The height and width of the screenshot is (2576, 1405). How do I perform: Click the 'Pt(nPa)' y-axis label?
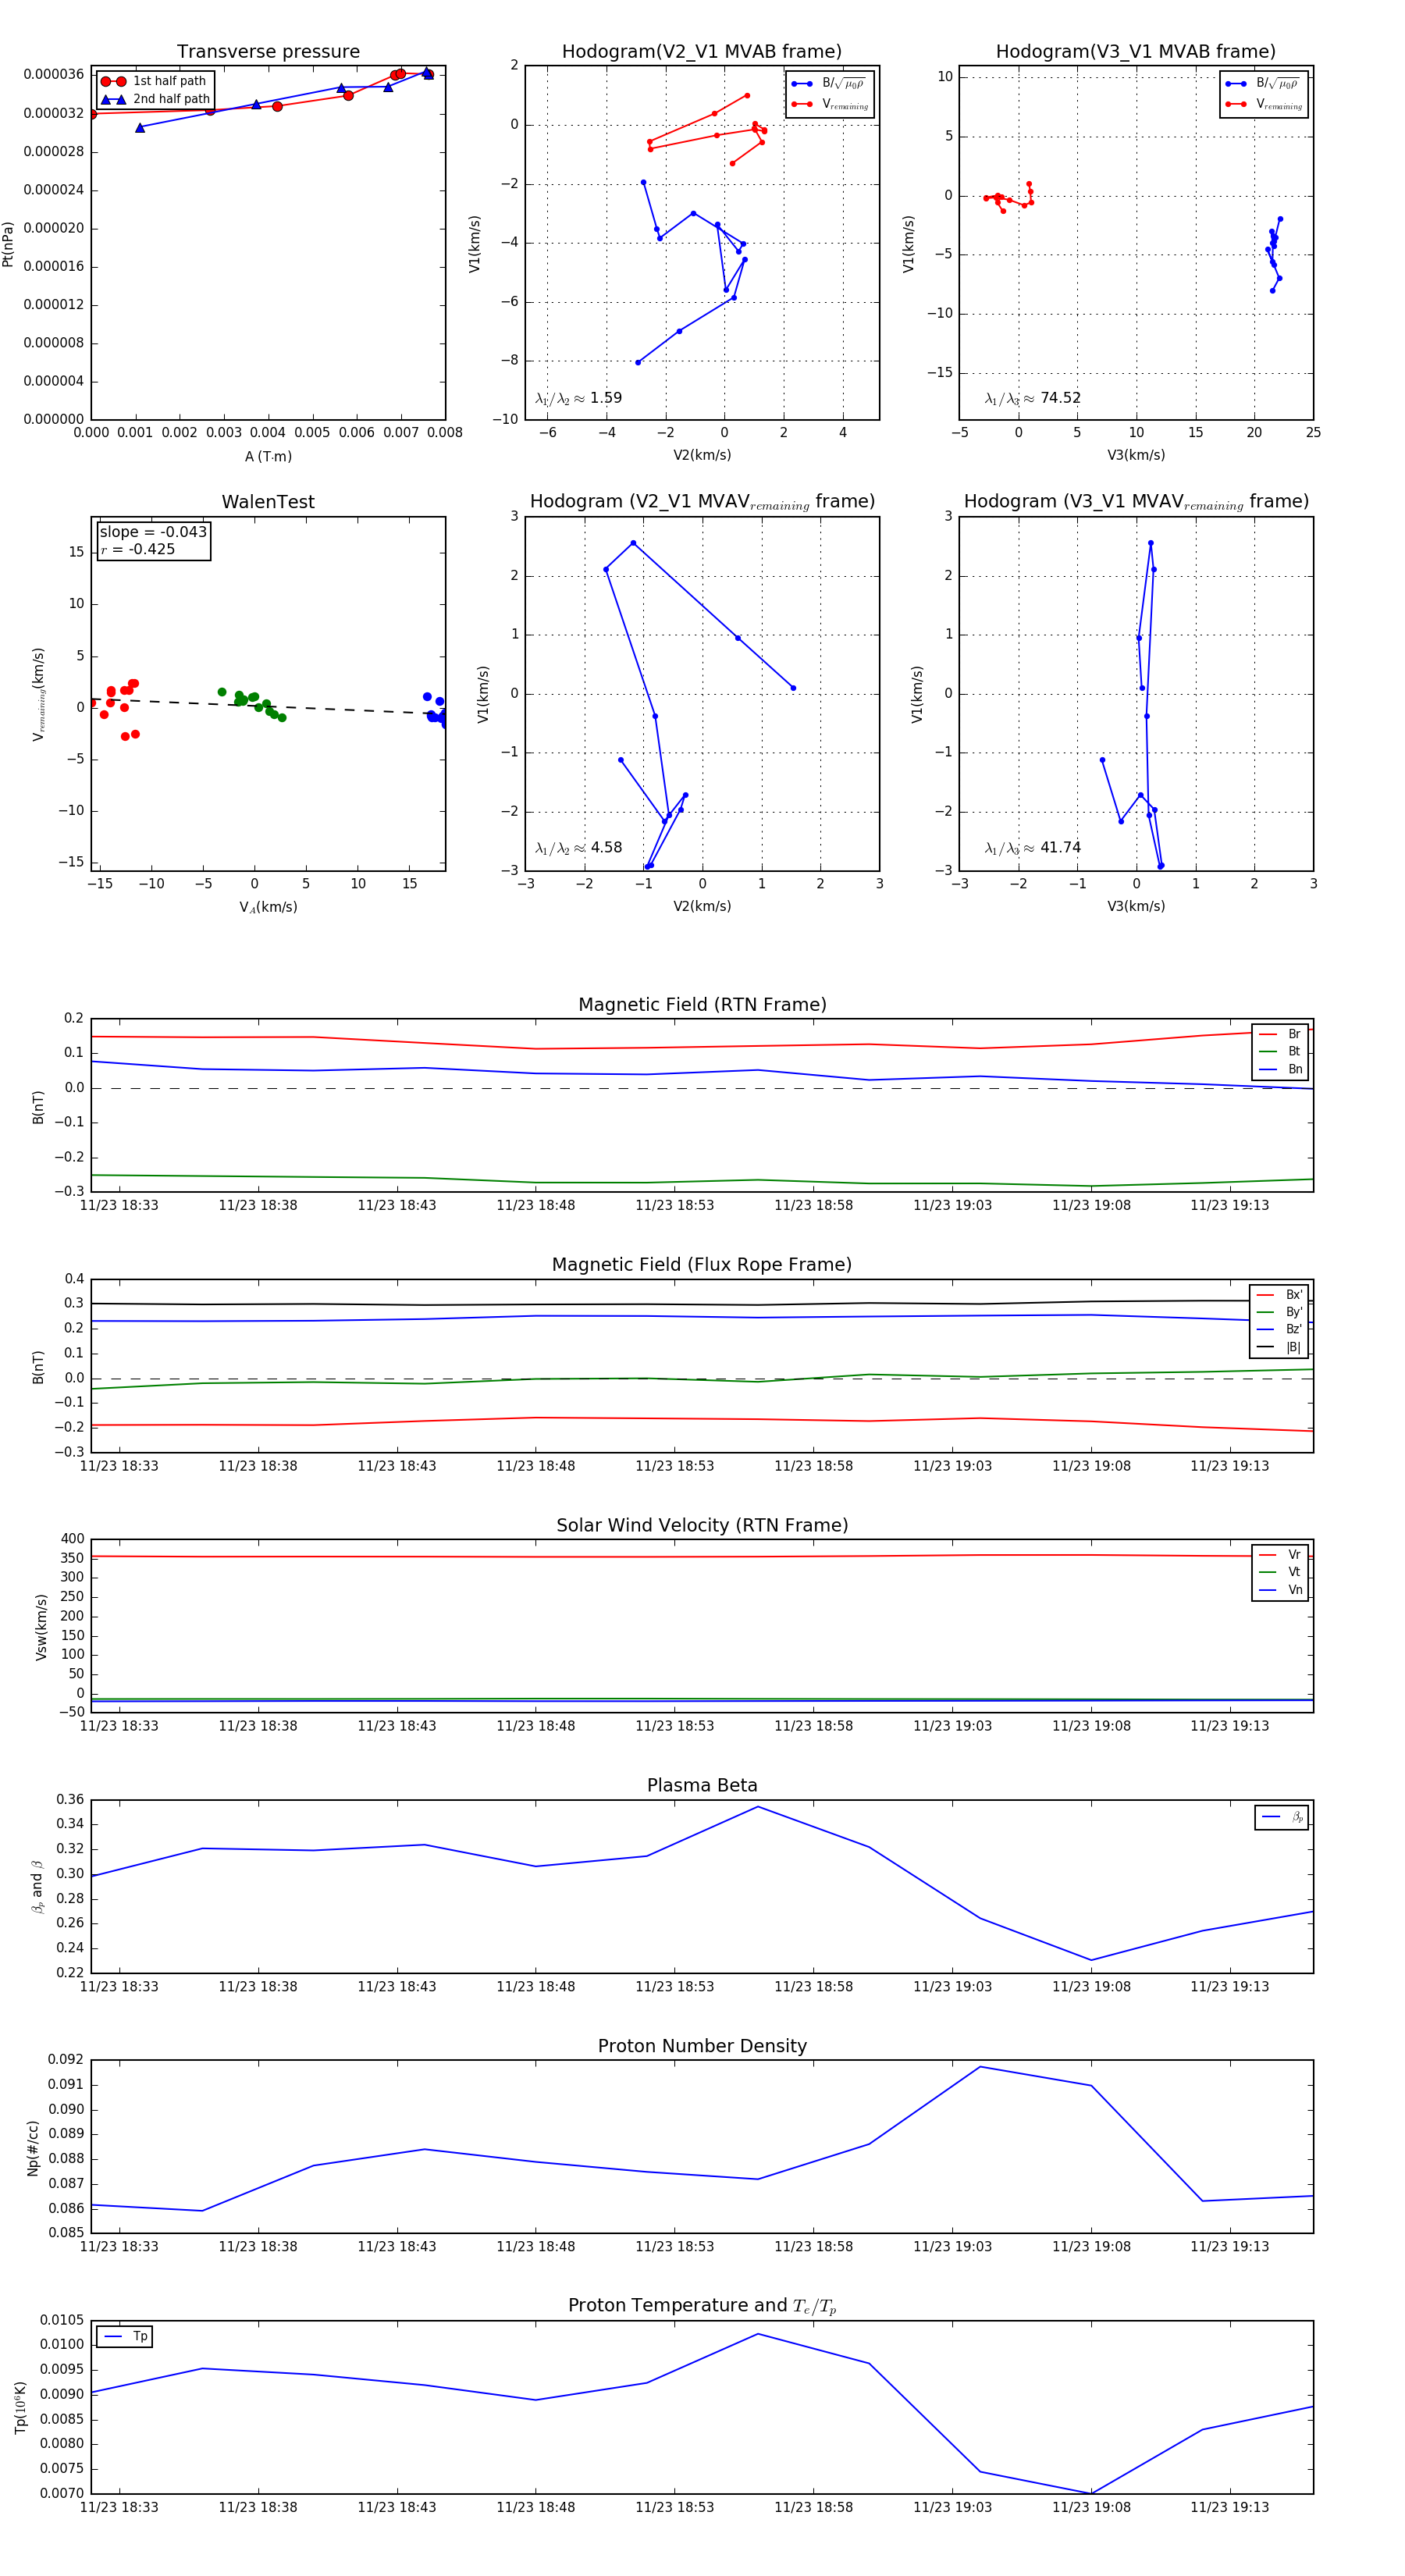click(8, 244)
